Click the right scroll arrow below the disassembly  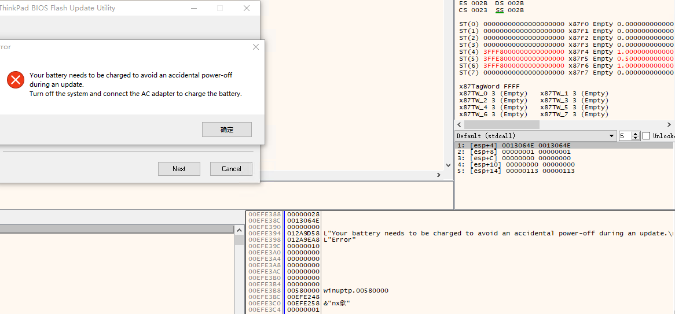[439, 175]
